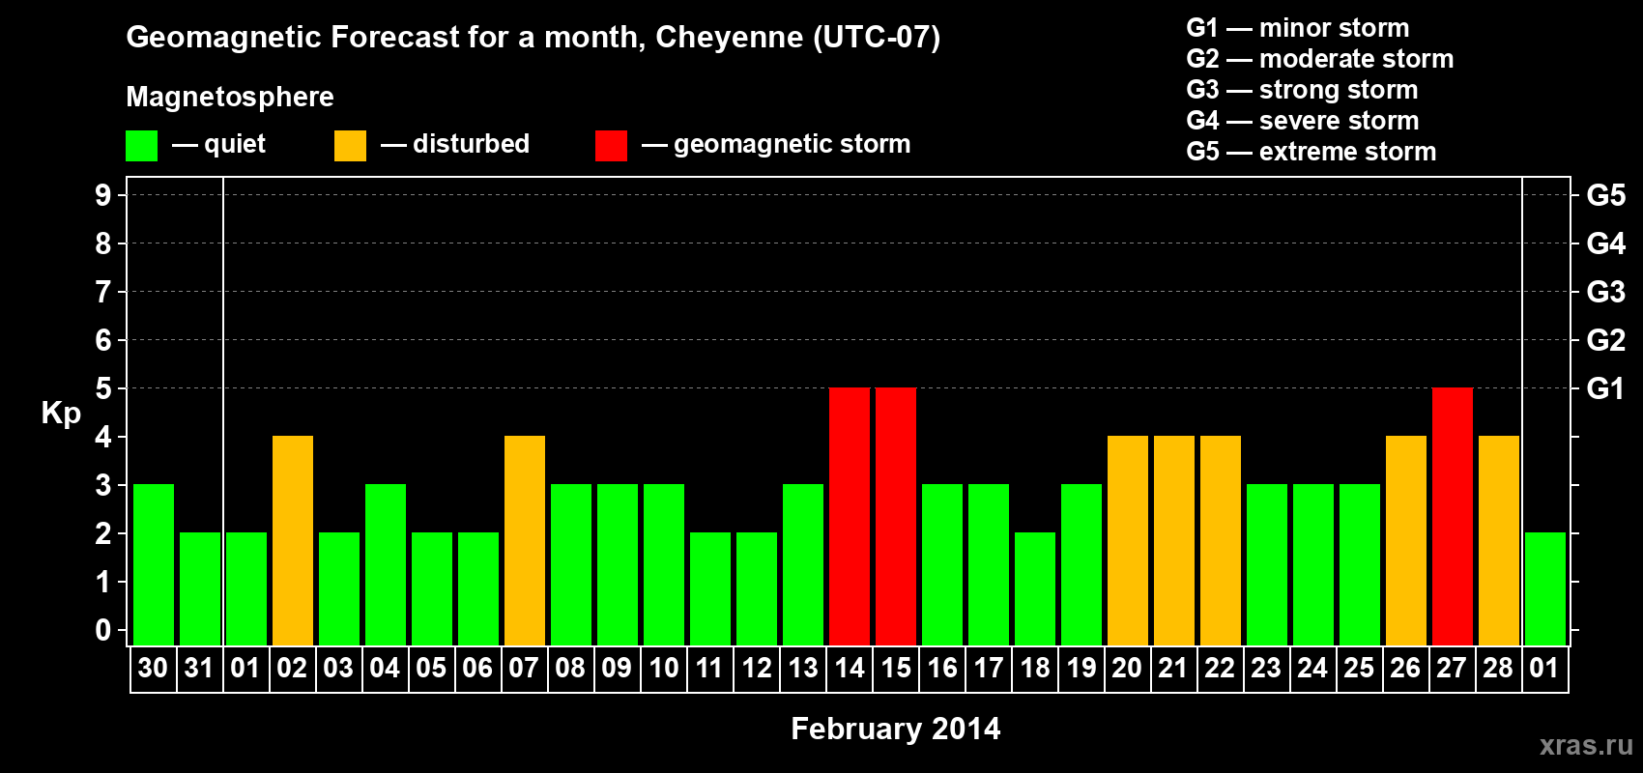Click date label 06 on the axis
This screenshot has height=773, width=1643.
477,669
